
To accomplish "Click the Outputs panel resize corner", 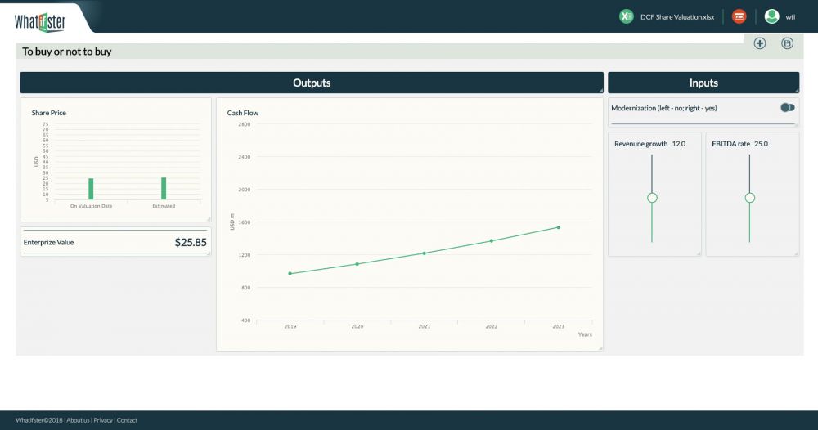I will click(x=600, y=90).
